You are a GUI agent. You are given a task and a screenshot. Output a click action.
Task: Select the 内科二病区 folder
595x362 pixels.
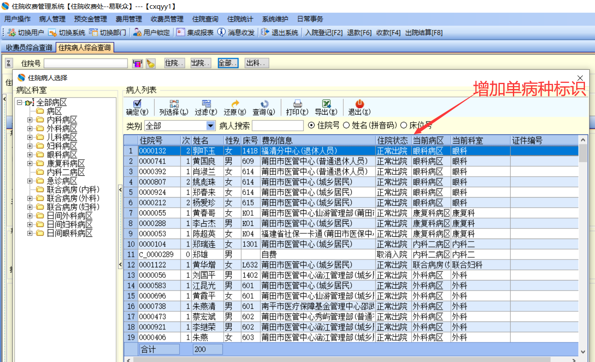point(66,172)
